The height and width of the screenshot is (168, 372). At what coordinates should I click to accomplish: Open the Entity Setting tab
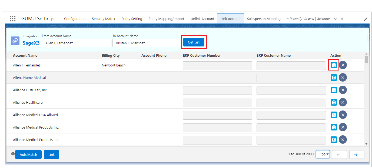coord(132,19)
